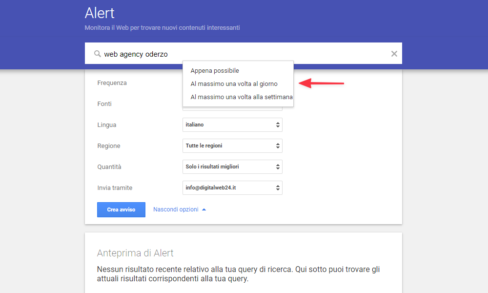This screenshot has width=488, height=293.
Task: Click inside the web agency oderzo search field
Action: click(146, 54)
